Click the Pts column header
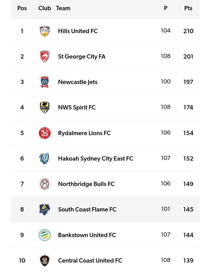This screenshot has height=271, width=210. pyautogui.click(x=188, y=8)
